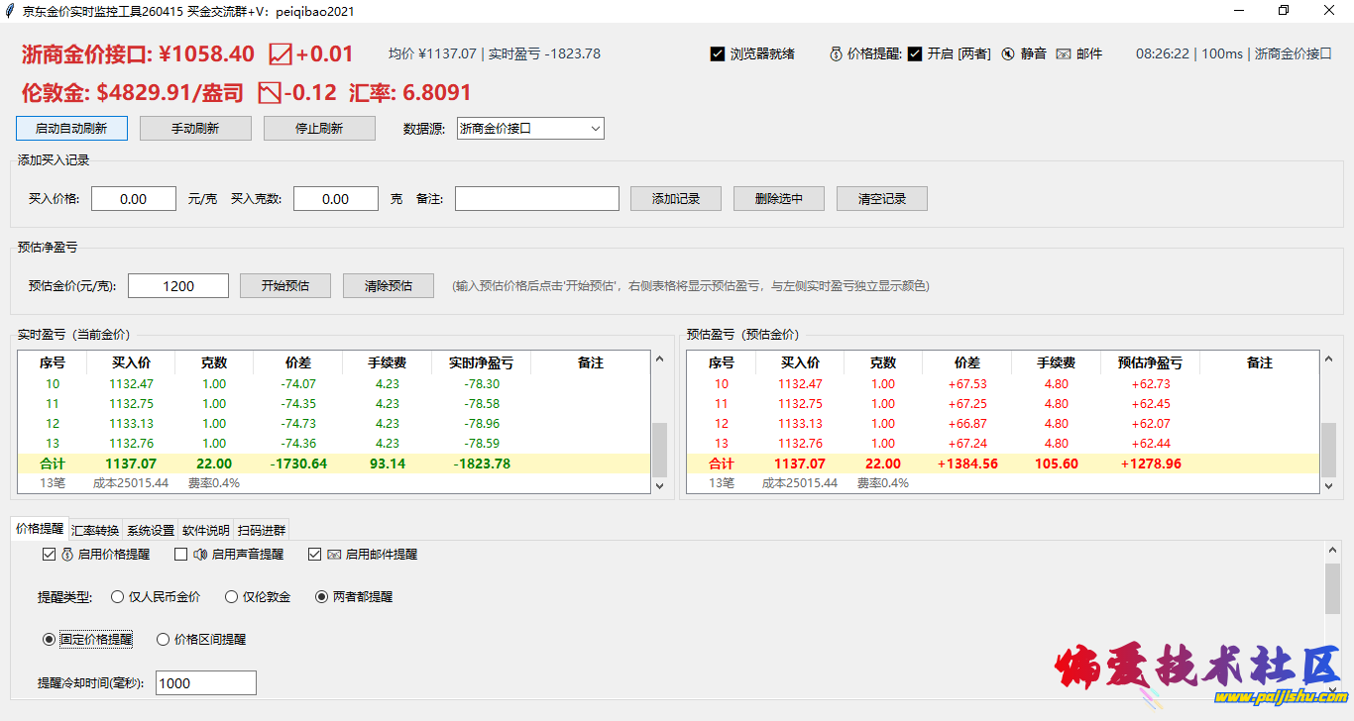
Task: Click the envelope icon next to 启用邮件提醒
Action: (334, 555)
